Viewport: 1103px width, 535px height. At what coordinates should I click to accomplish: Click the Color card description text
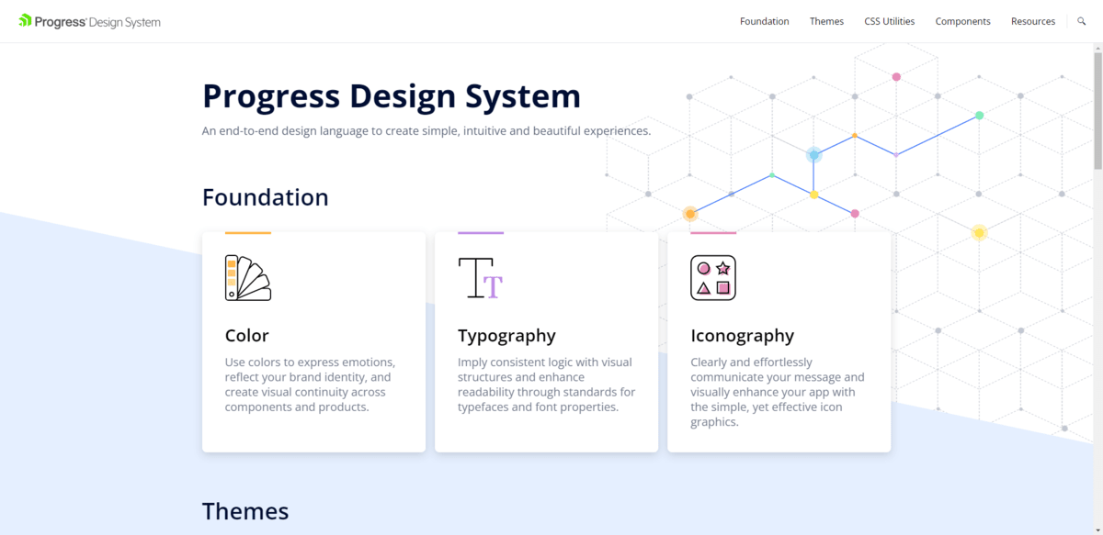(311, 385)
